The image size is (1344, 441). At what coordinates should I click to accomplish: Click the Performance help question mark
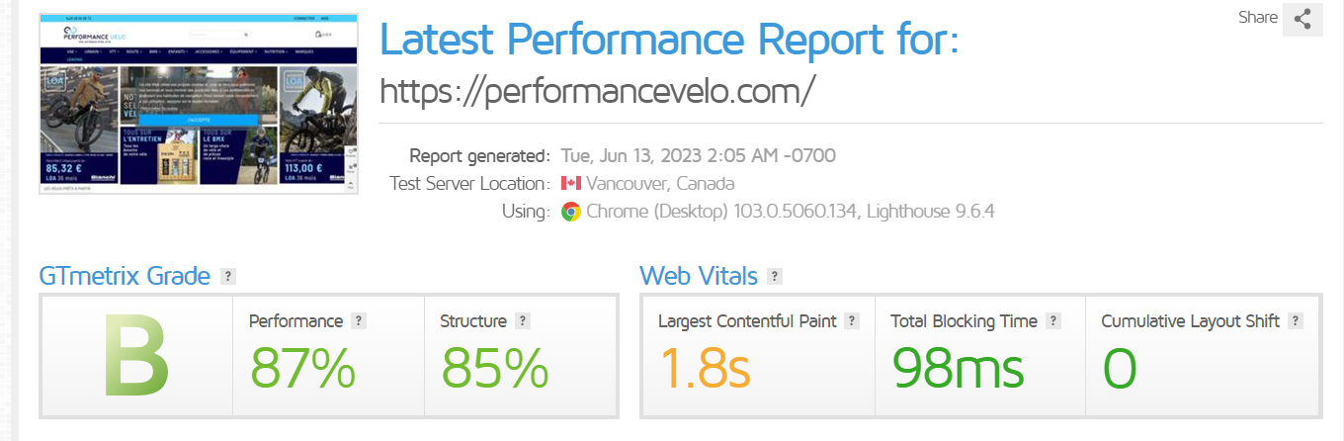pyautogui.click(x=359, y=321)
